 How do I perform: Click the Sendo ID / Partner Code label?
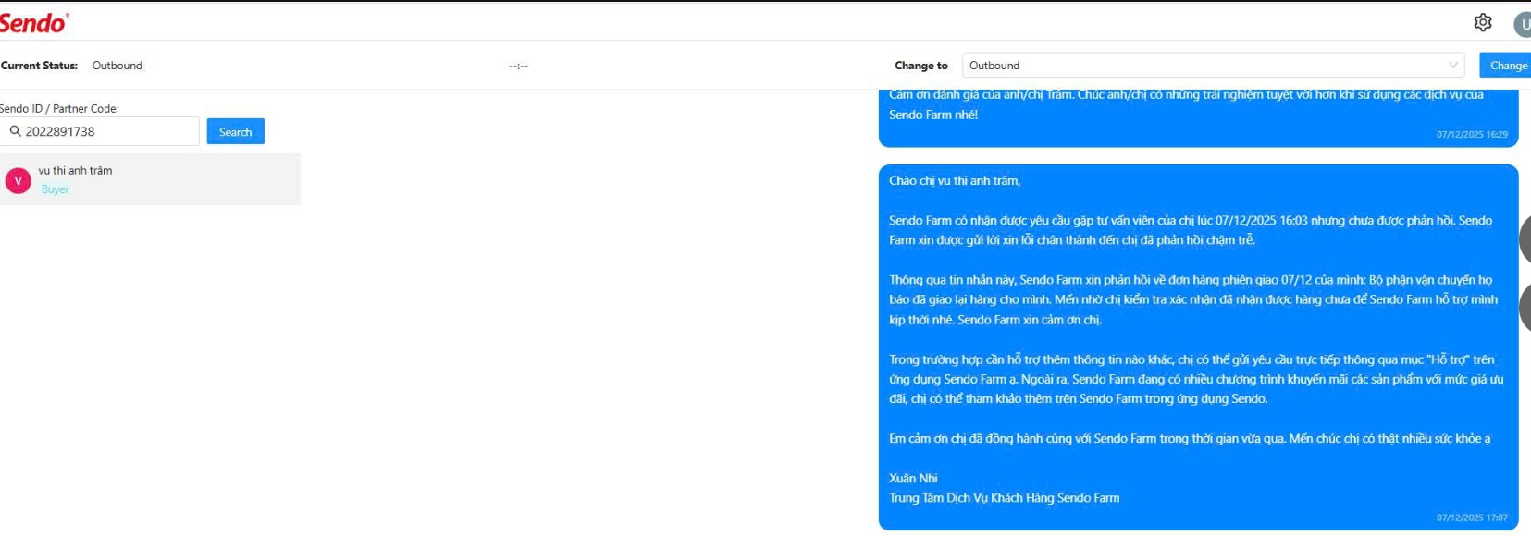tap(59, 108)
